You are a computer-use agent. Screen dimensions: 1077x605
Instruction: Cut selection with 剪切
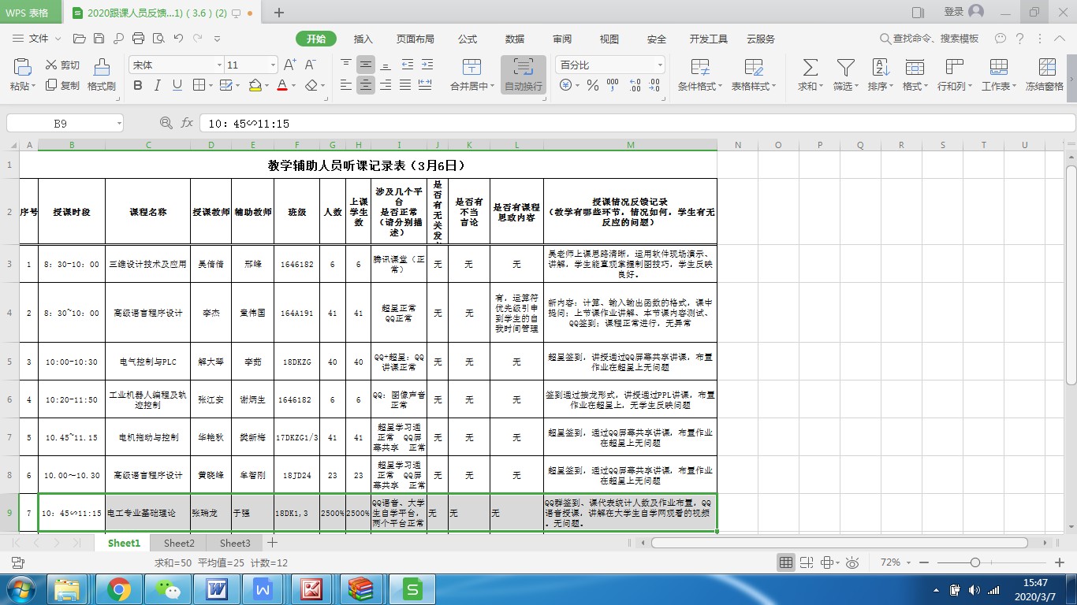click(x=62, y=65)
